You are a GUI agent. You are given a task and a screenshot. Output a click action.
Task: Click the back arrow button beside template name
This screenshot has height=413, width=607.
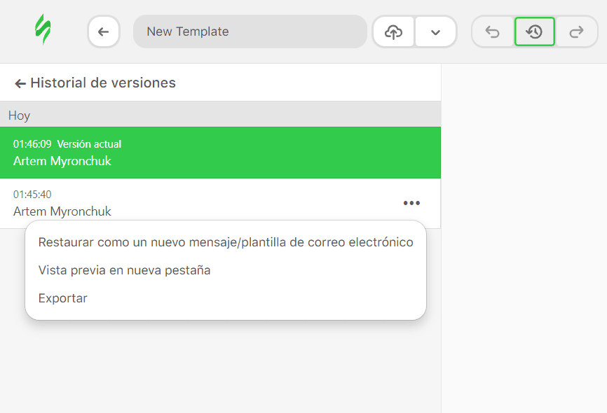coord(103,31)
